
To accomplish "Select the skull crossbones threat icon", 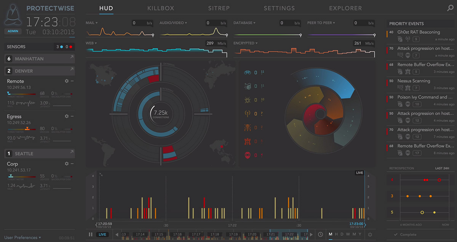I will [247, 128].
